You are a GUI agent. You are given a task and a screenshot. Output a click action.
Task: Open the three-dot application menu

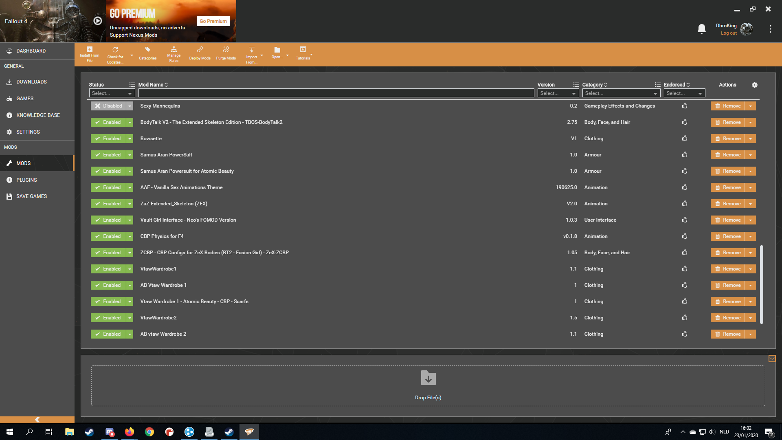(x=771, y=29)
